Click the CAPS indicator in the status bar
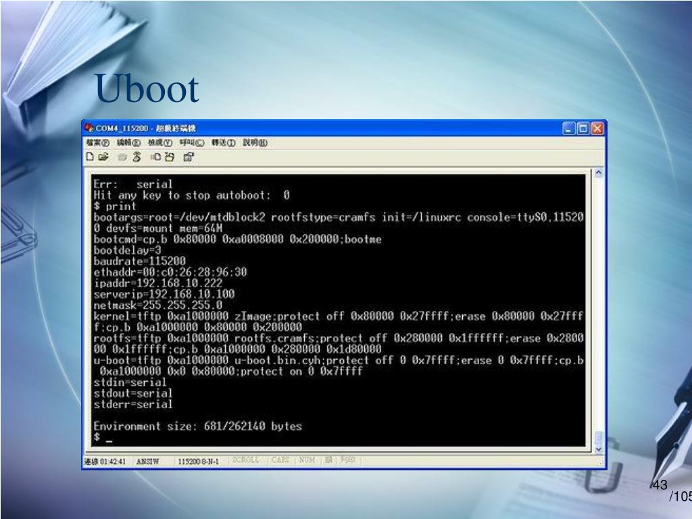 click(280, 460)
